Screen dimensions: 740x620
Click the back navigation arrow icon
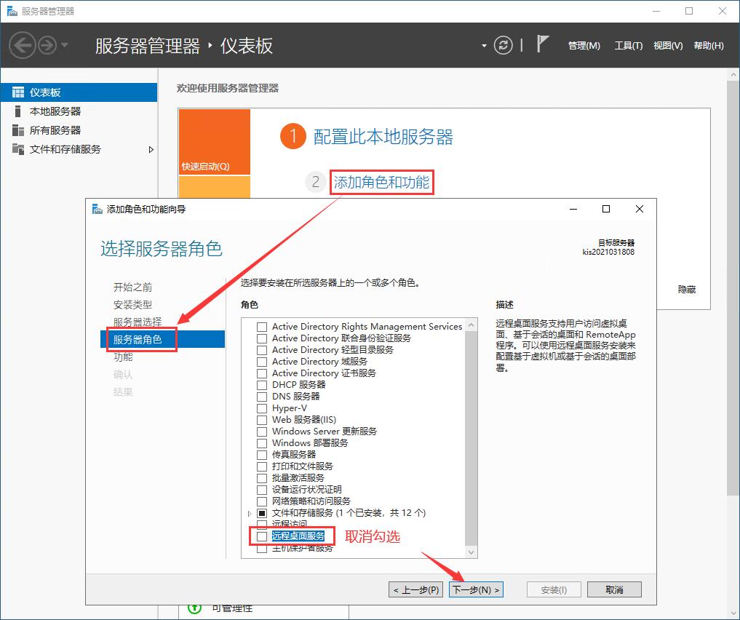(22, 45)
